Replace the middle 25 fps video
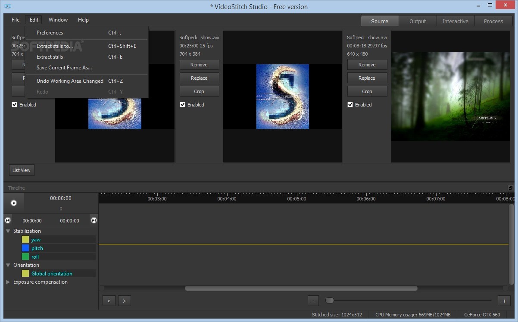This screenshot has height=322, width=518. (199, 78)
